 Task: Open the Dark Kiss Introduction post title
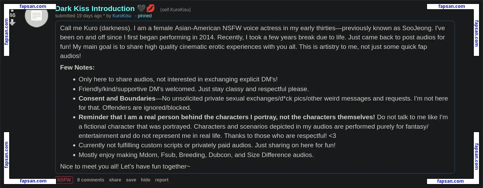click(x=95, y=9)
